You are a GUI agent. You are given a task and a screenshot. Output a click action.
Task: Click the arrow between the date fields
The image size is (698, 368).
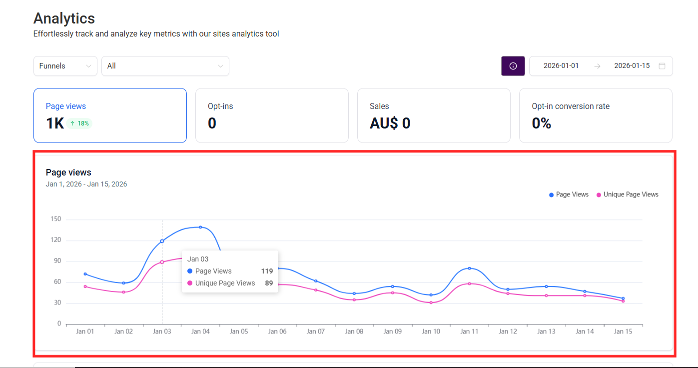597,66
